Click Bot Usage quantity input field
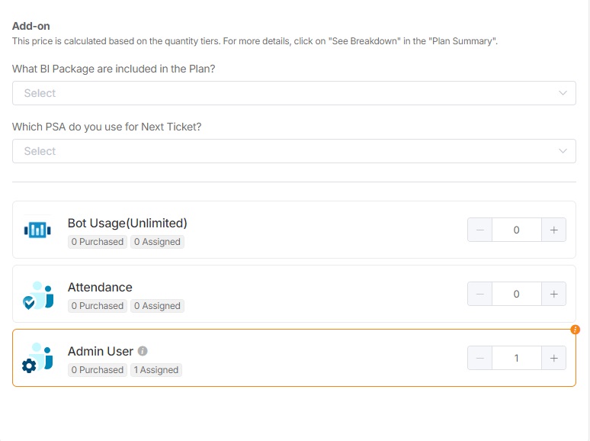The height and width of the screenshot is (441, 590). pos(516,230)
